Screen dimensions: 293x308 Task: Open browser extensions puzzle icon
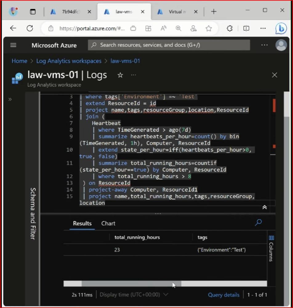pyautogui.click(x=230, y=29)
